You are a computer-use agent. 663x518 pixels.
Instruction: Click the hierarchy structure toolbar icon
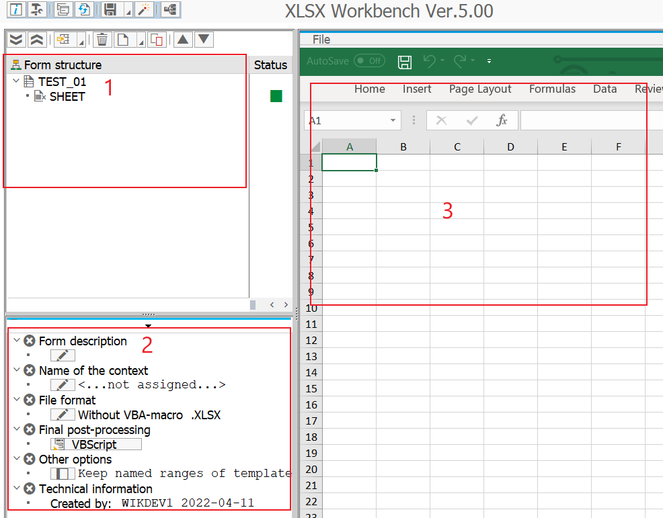click(x=171, y=9)
